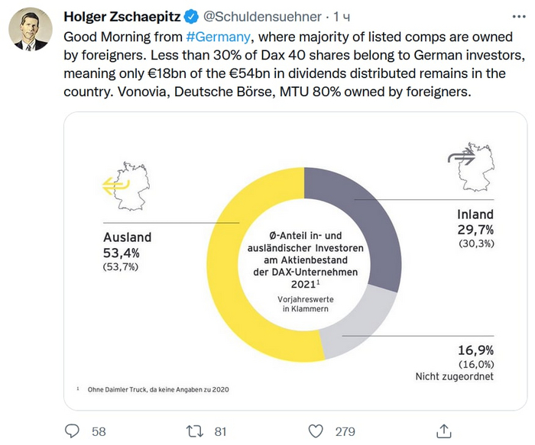Image resolution: width=535 pixels, height=445 pixels.
Task: Click the tweet body text to expand
Action: (267, 73)
